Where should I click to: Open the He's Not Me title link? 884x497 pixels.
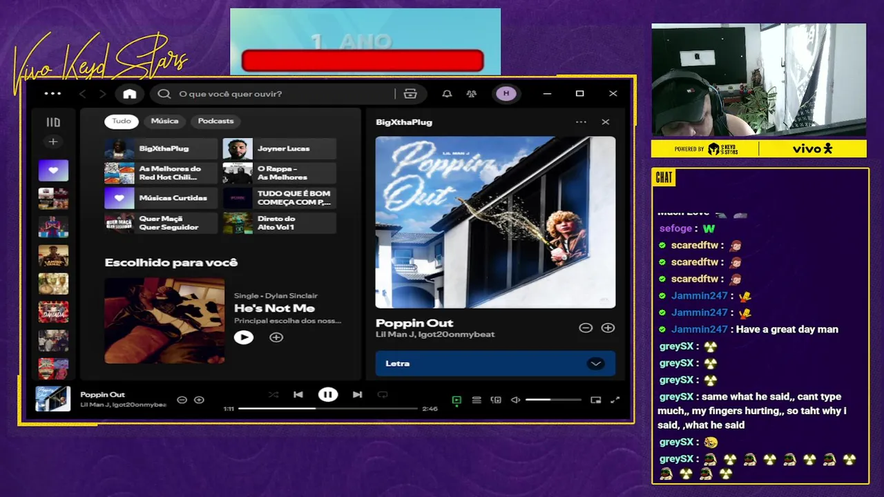point(274,309)
